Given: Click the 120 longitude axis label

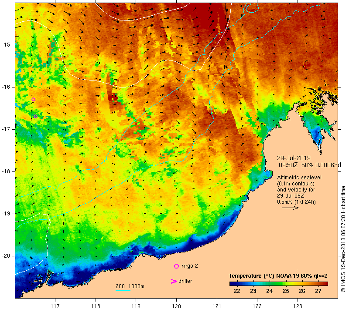Looking at the screenshot, I should click(176, 306).
